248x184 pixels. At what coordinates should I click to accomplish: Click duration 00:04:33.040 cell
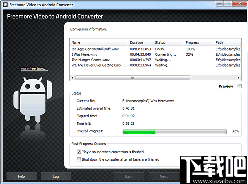click(140, 54)
